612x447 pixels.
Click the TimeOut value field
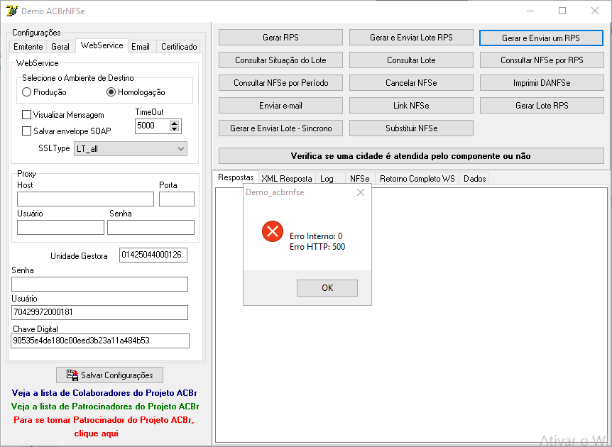click(x=153, y=126)
